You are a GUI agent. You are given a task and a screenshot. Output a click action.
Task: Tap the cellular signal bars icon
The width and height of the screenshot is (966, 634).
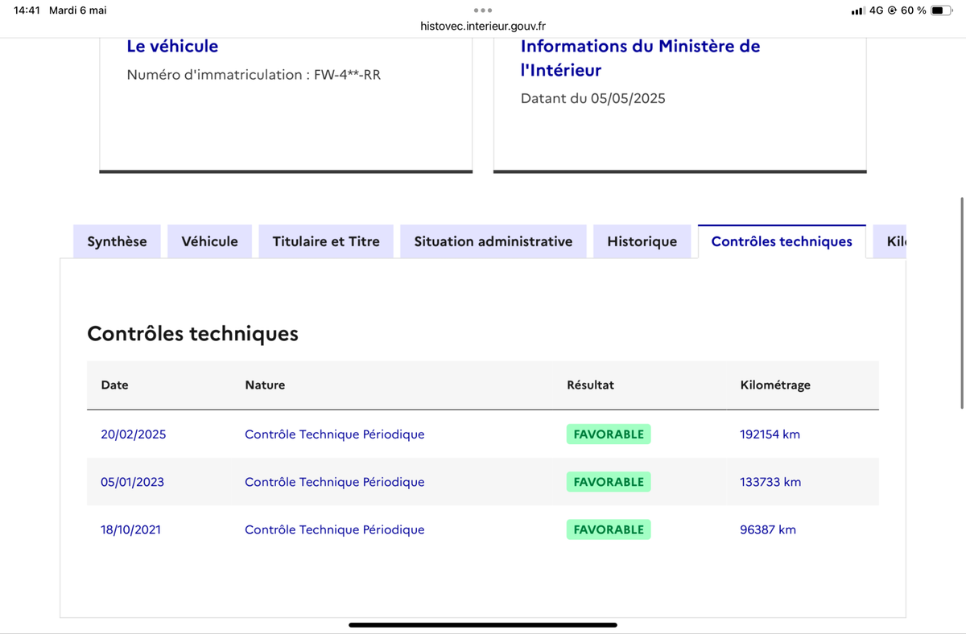point(857,10)
